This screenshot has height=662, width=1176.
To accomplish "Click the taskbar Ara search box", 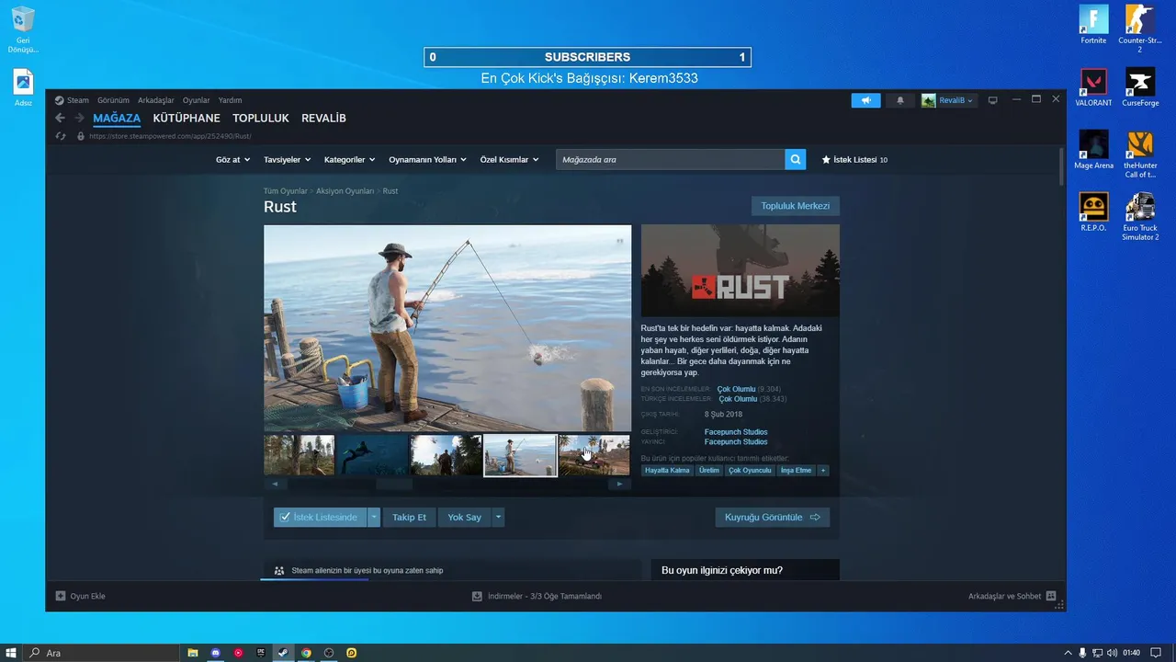I will tap(102, 653).
